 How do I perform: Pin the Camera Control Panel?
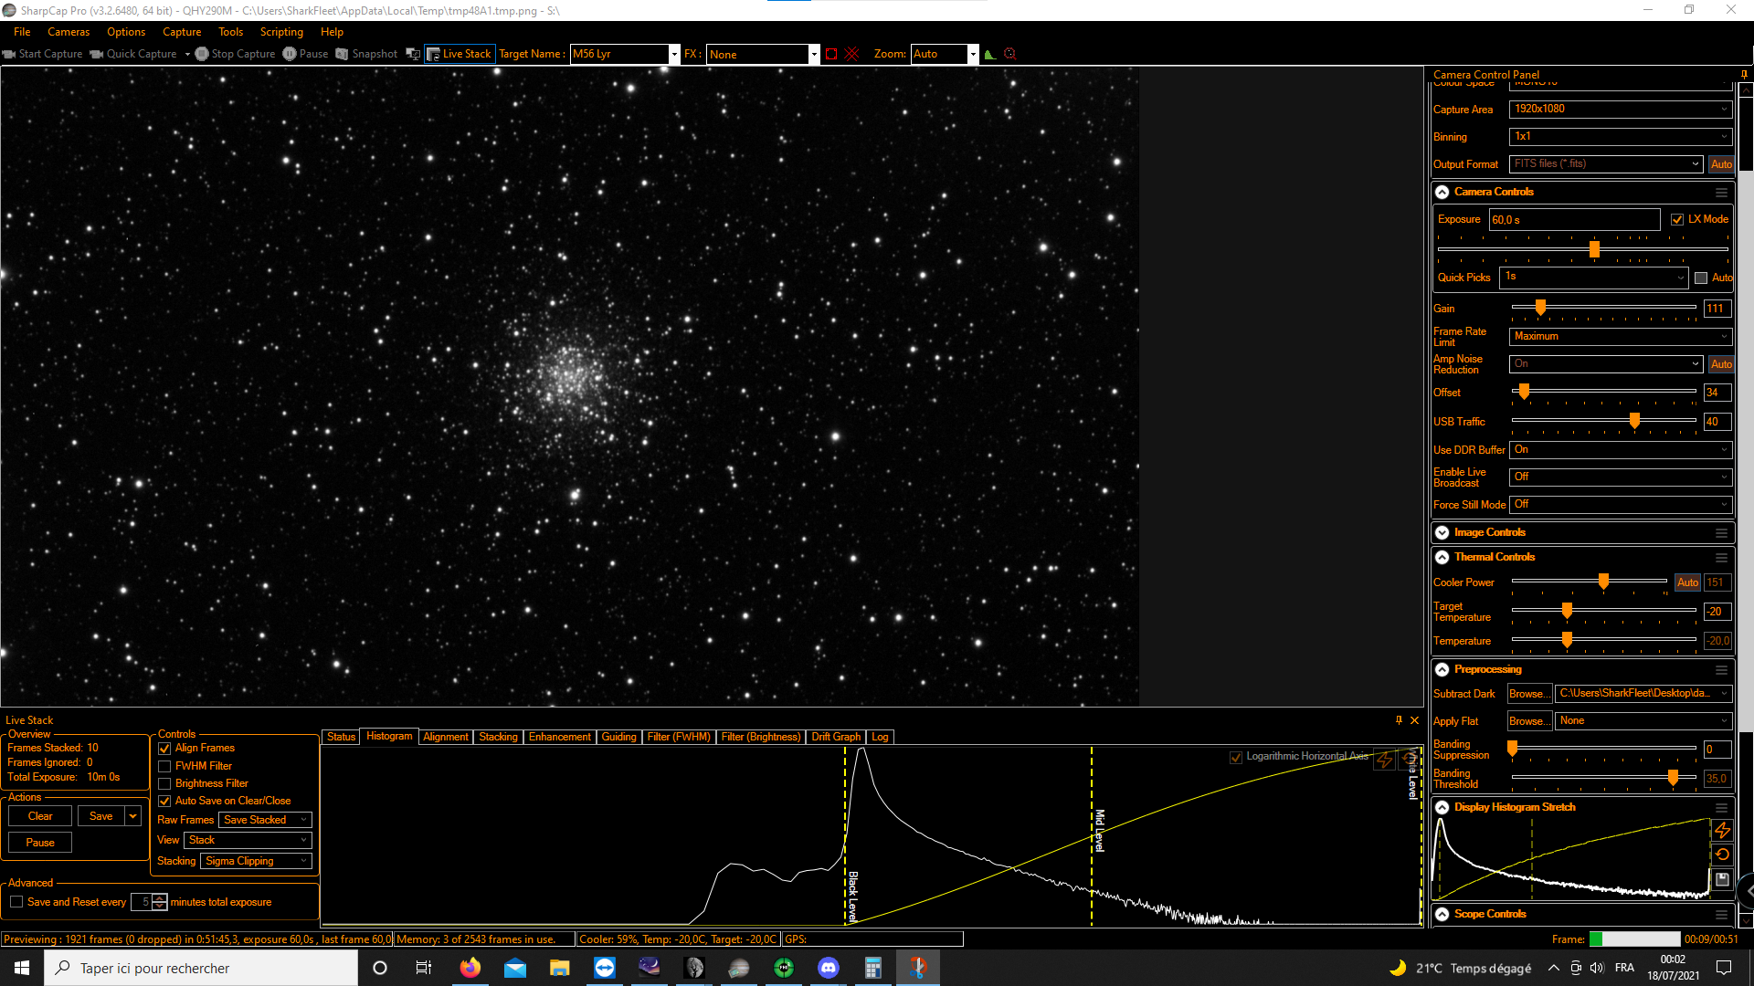[x=1744, y=75]
